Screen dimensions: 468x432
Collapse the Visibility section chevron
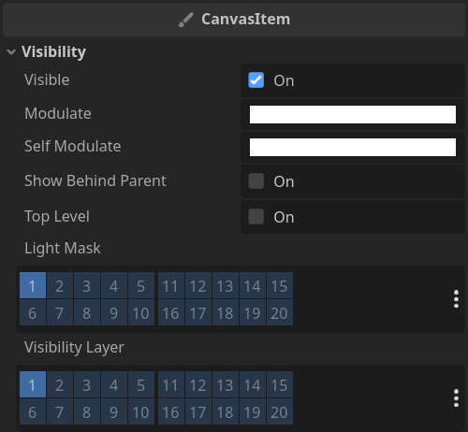tap(11, 51)
